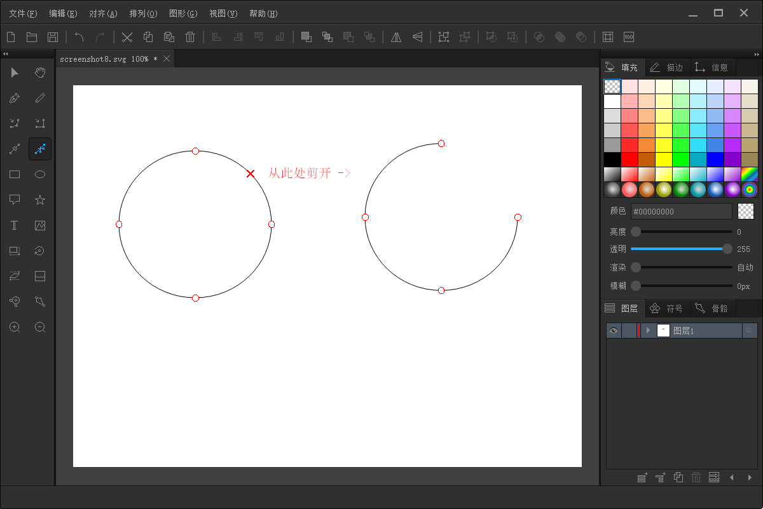Expand the 图层1 layer tree arrow
Screen dimensions: 763x509
tap(648, 330)
